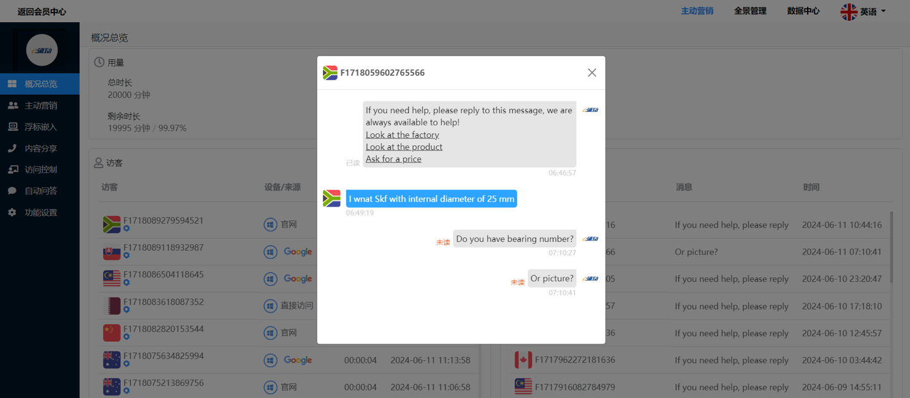Click the 'Ask for a price' link
Image resolution: width=910 pixels, height=398 pixels.
pos(393,159)
